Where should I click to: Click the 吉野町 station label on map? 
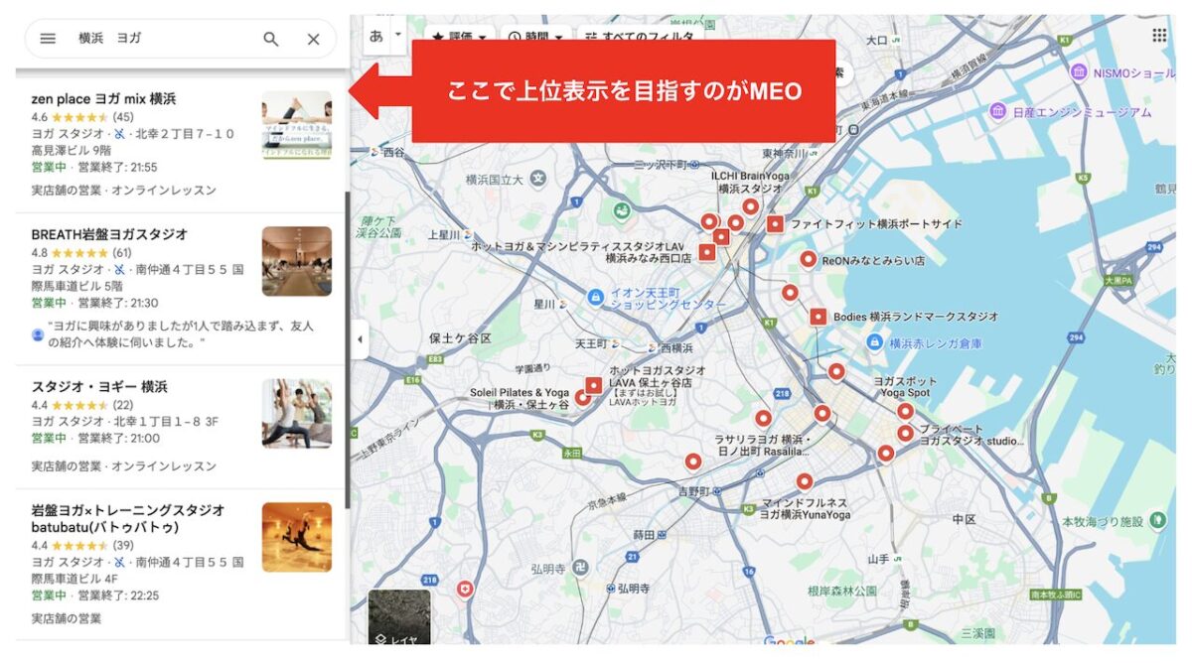[x=691, y=491]
